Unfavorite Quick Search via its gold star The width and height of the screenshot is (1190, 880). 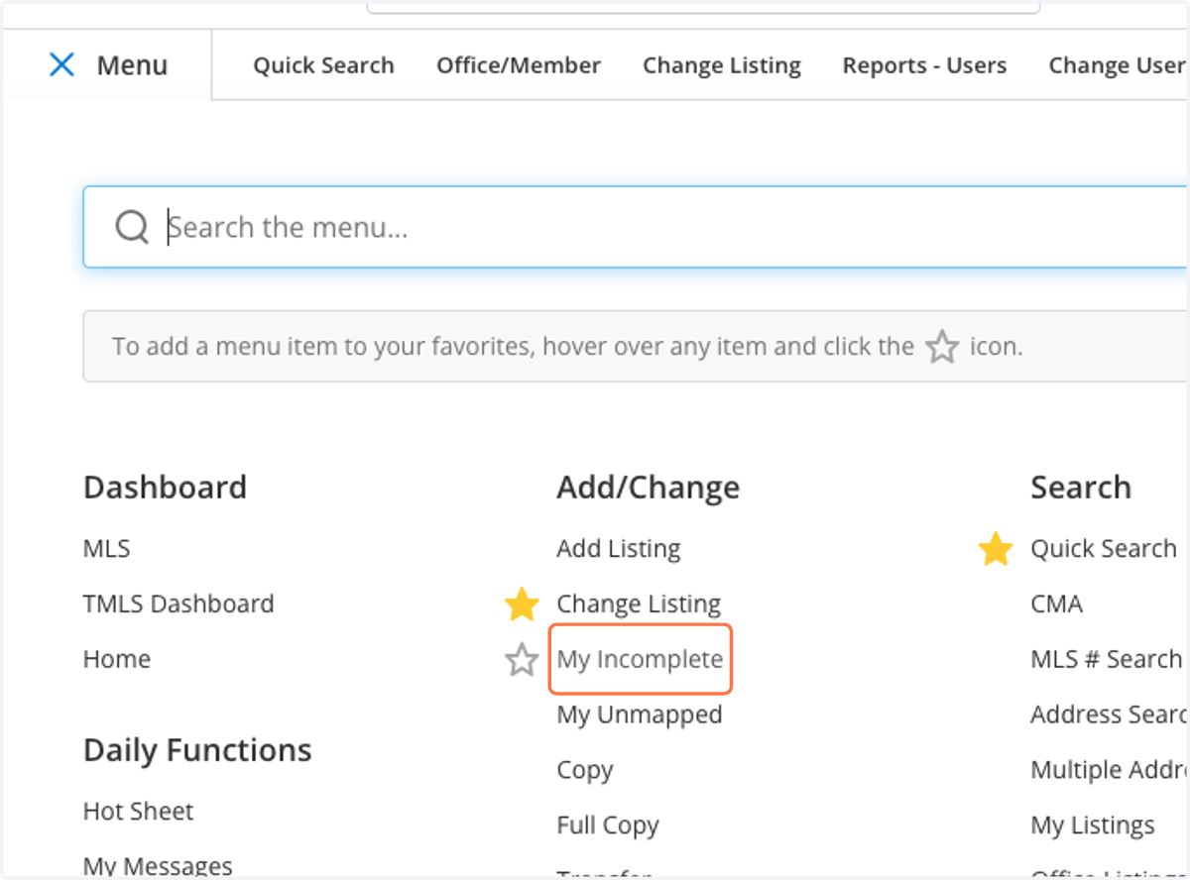(x=996, y=549)
